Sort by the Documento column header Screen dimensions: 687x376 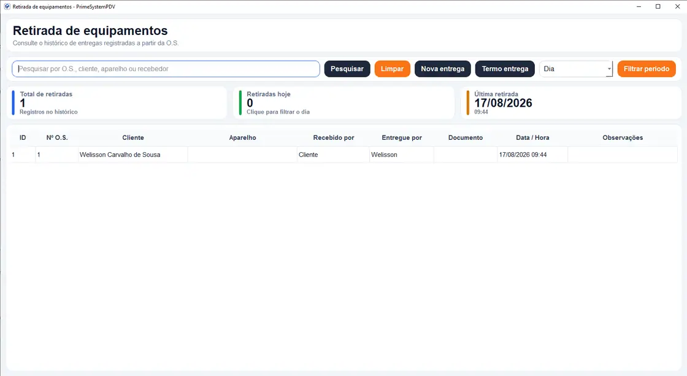click(466, 137)
